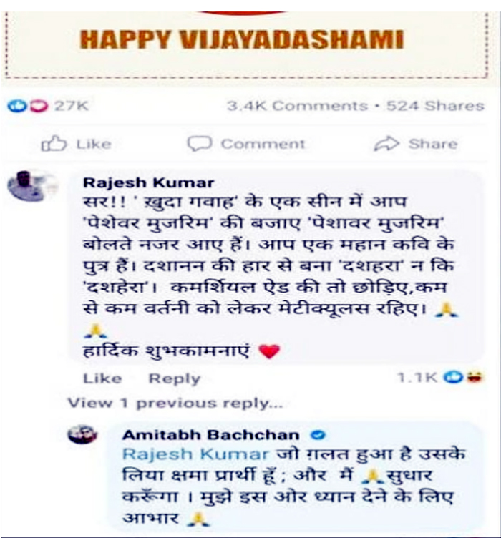Like Rajesh Kumar's comment
The width and height of the screenshot is (501, 538).
tap(102, 378)
